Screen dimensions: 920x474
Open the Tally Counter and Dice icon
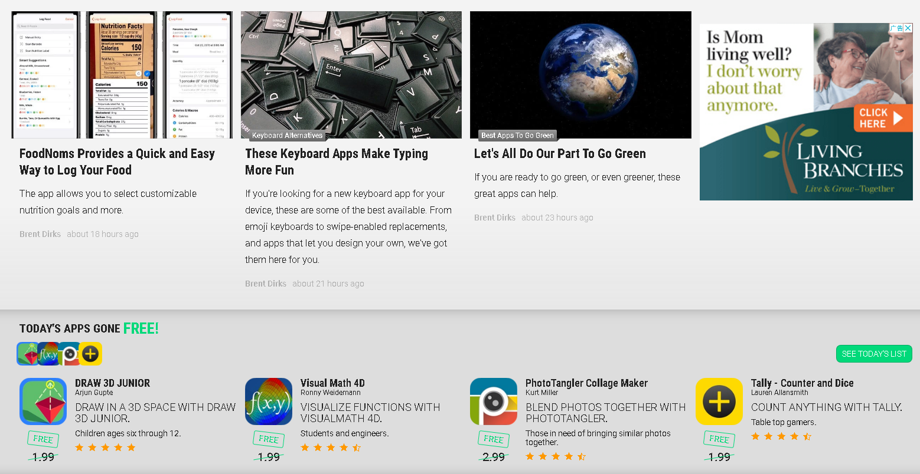[719, 401]
